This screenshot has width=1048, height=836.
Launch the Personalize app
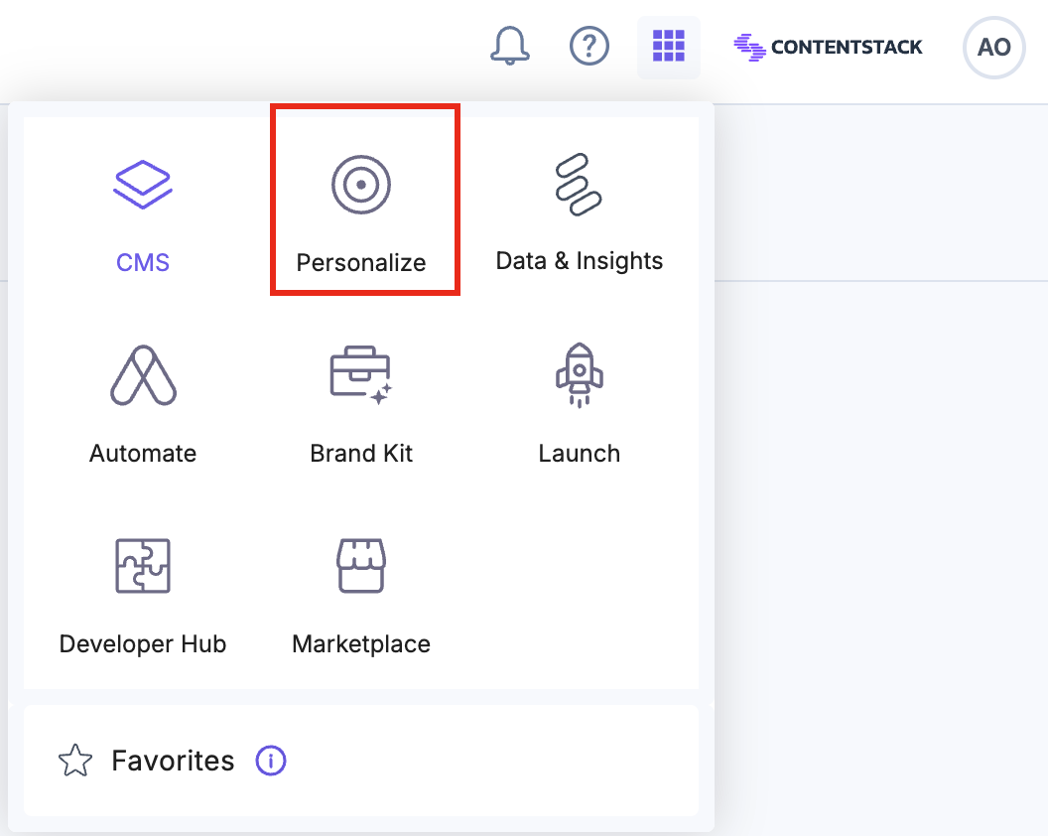(361, 216)
